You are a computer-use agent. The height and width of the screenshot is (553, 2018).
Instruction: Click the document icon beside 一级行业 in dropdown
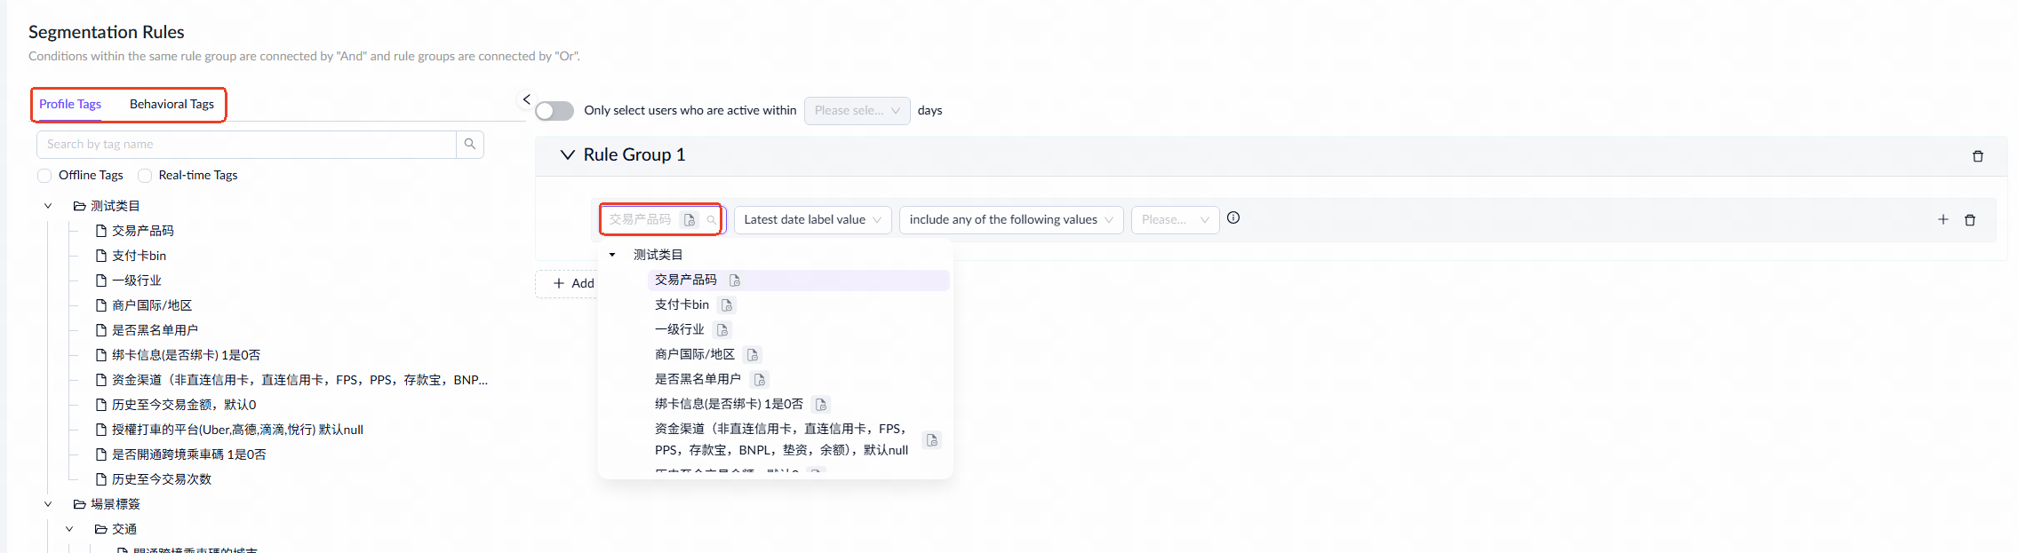pos(722,330)
